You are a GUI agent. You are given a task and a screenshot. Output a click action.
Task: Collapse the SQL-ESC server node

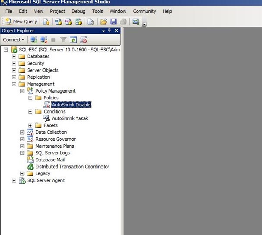6,50
